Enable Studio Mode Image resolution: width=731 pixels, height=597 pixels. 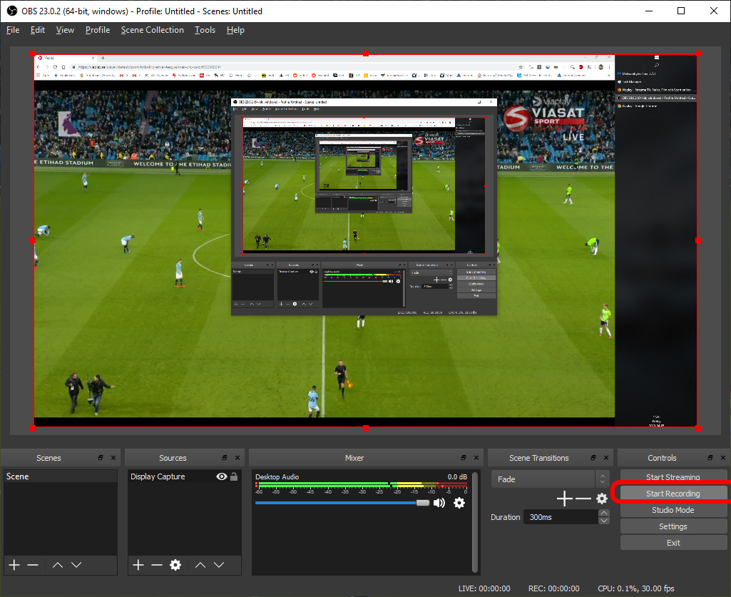pos(673,510)
